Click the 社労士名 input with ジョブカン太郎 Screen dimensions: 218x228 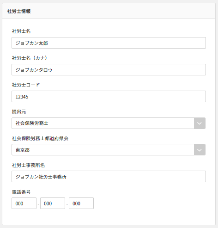point(109,43)
